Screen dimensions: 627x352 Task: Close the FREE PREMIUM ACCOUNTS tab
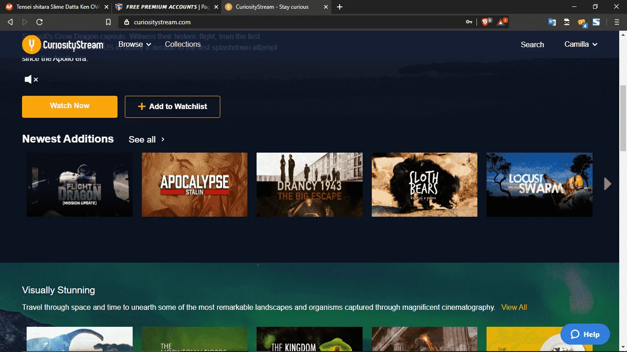215,7
